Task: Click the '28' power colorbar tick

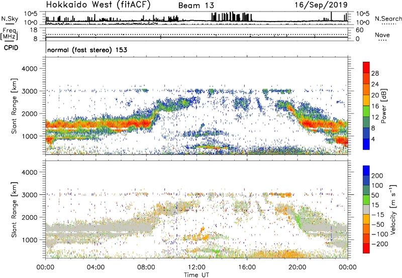Action: tap(375, 73)
